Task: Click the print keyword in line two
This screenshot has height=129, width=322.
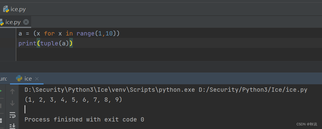Action: point(27,44)
